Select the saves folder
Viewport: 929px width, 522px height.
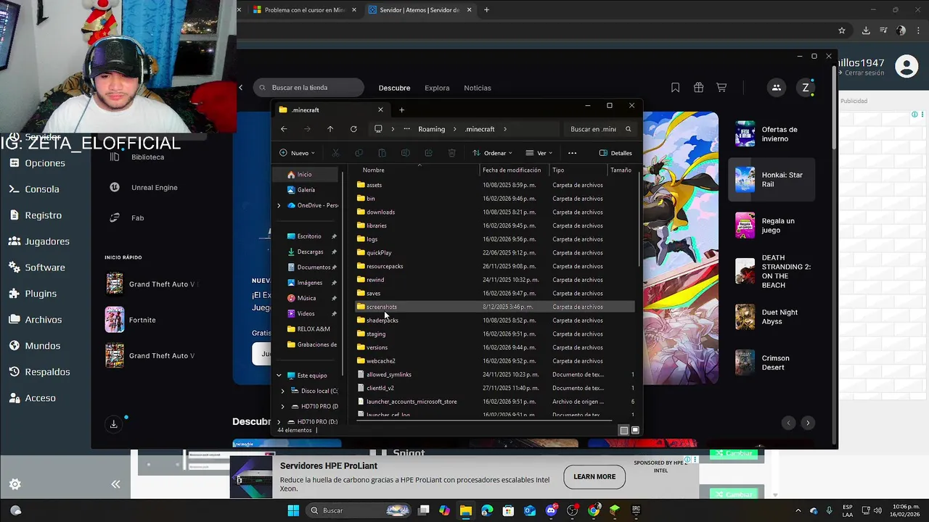496,294
